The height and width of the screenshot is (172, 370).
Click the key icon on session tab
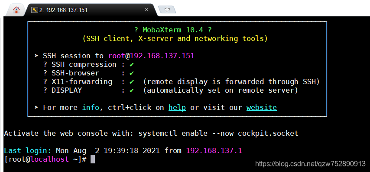point(35,10)
